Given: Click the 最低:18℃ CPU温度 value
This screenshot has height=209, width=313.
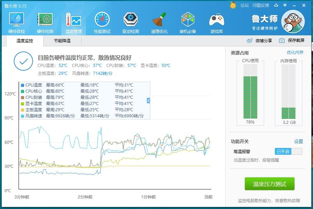Looking at the screenshot, I should 89,85.
